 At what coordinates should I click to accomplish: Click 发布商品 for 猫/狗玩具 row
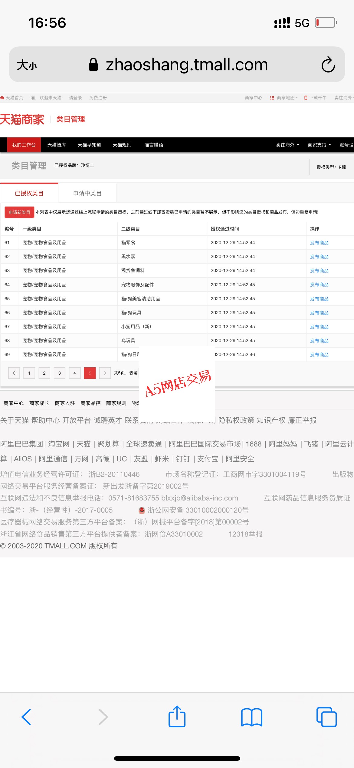pyautogui.click(x=319, y=313)
